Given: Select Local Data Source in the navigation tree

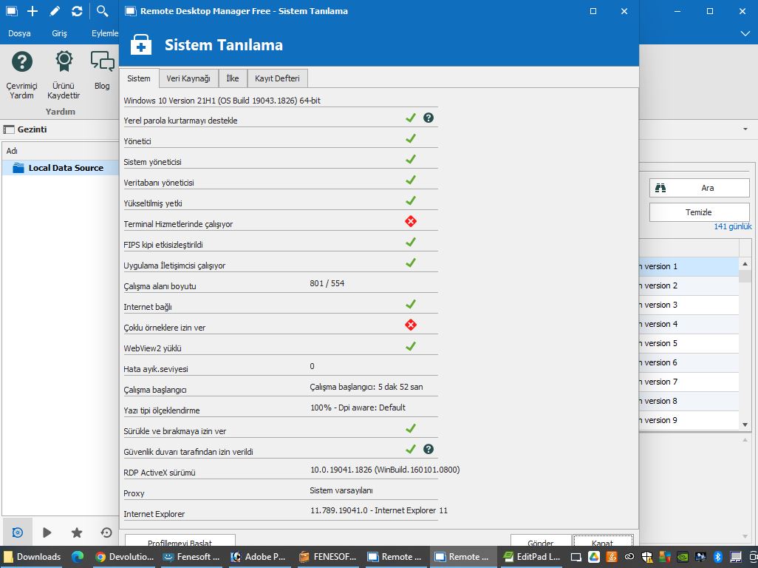Looking at the screenshot, I should pyautogui.click(x=60, y=168).
